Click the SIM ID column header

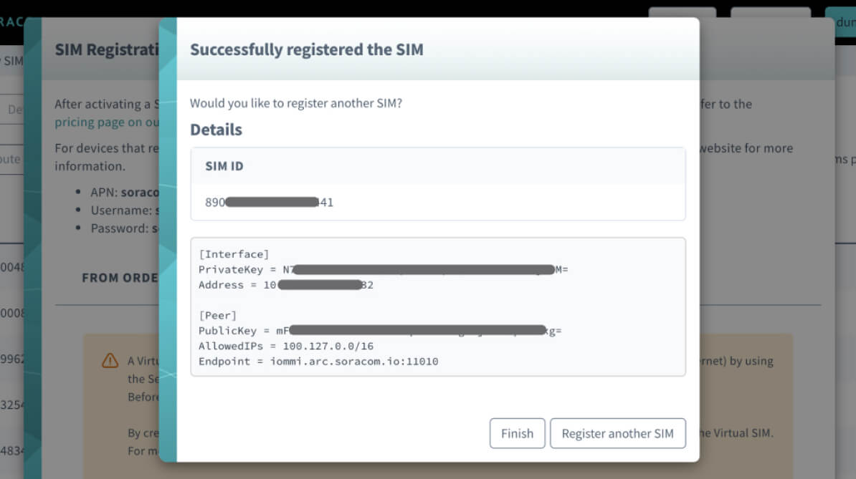pyautogui.click(x=224, y=166)
